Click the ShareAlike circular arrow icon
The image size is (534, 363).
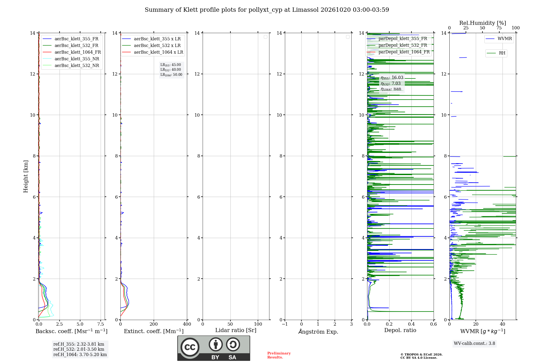tap(233, 344)
